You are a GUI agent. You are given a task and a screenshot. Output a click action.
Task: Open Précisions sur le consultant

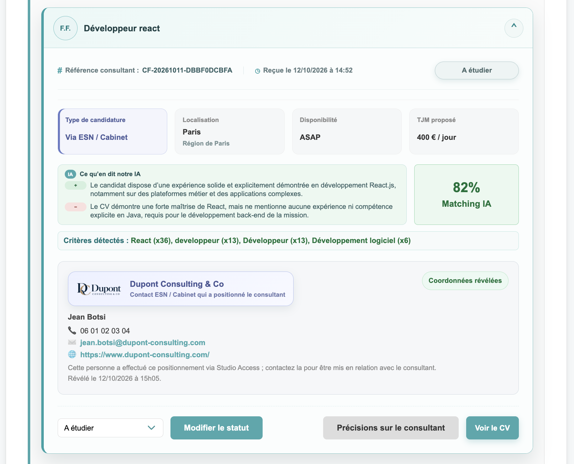[x=391, y=428]
